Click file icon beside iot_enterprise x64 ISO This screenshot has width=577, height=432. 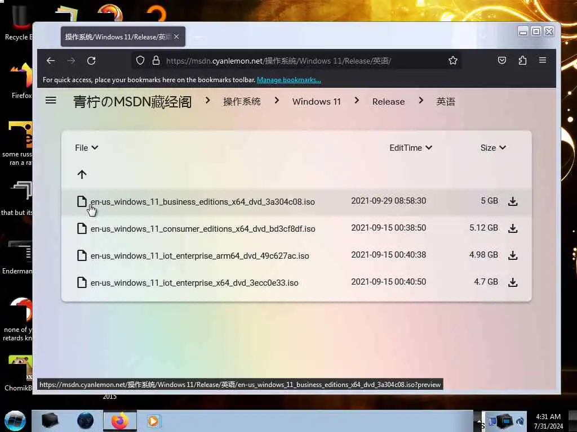click(x=82, y=282)
